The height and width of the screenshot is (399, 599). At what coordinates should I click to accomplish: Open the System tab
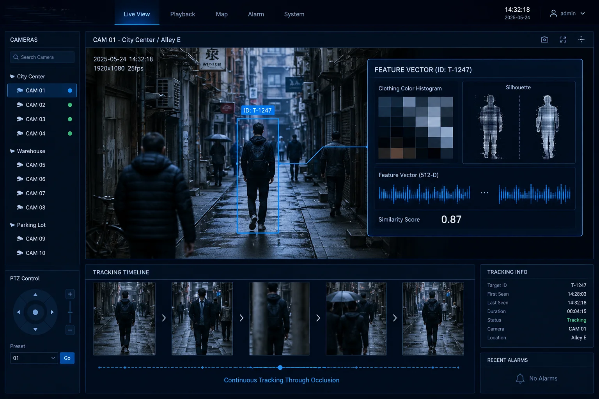pyautogui.click(x=294, y=14)
